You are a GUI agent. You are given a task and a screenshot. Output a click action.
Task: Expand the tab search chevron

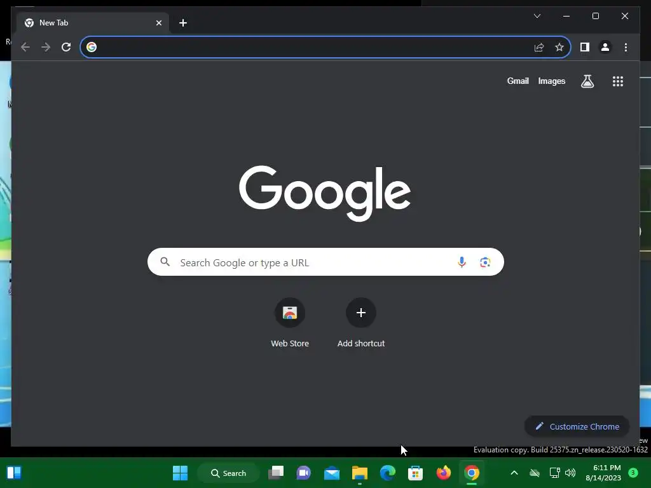(x=537, y=16)
